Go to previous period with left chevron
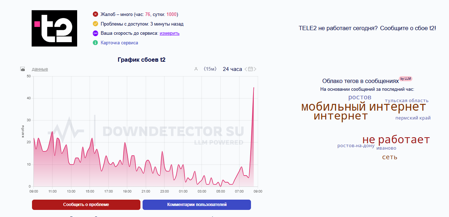Viewport: 449px width, 217px height. coord(246,69)
